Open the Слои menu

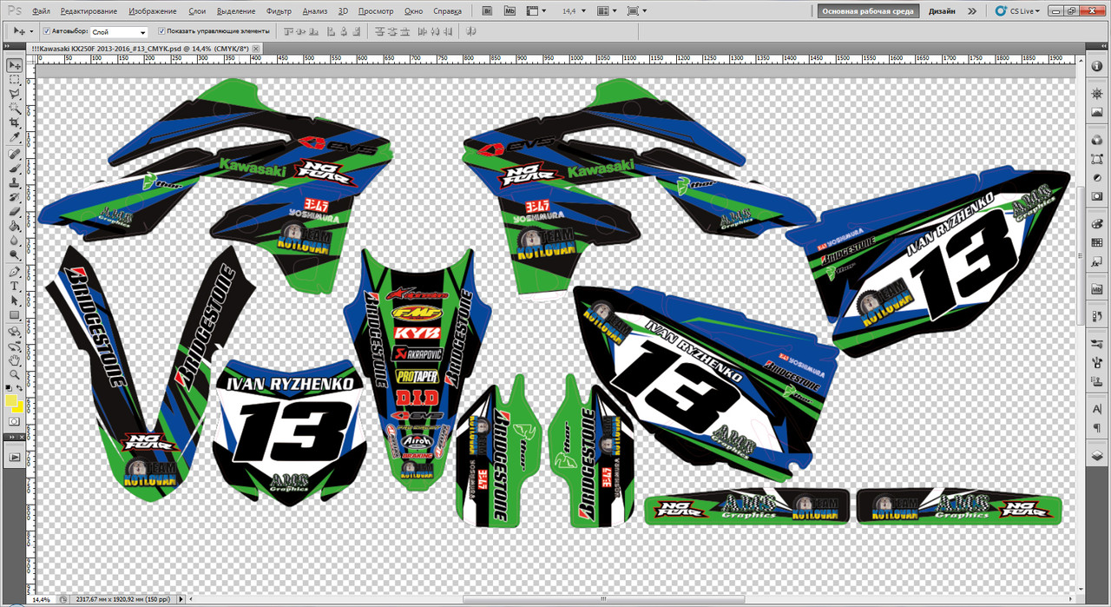197,11
